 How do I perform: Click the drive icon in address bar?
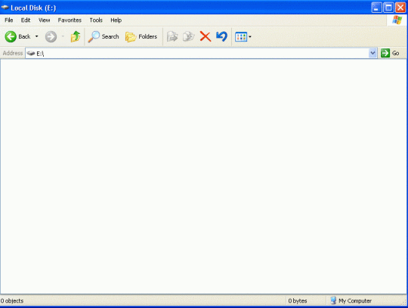tap(31, 53)
